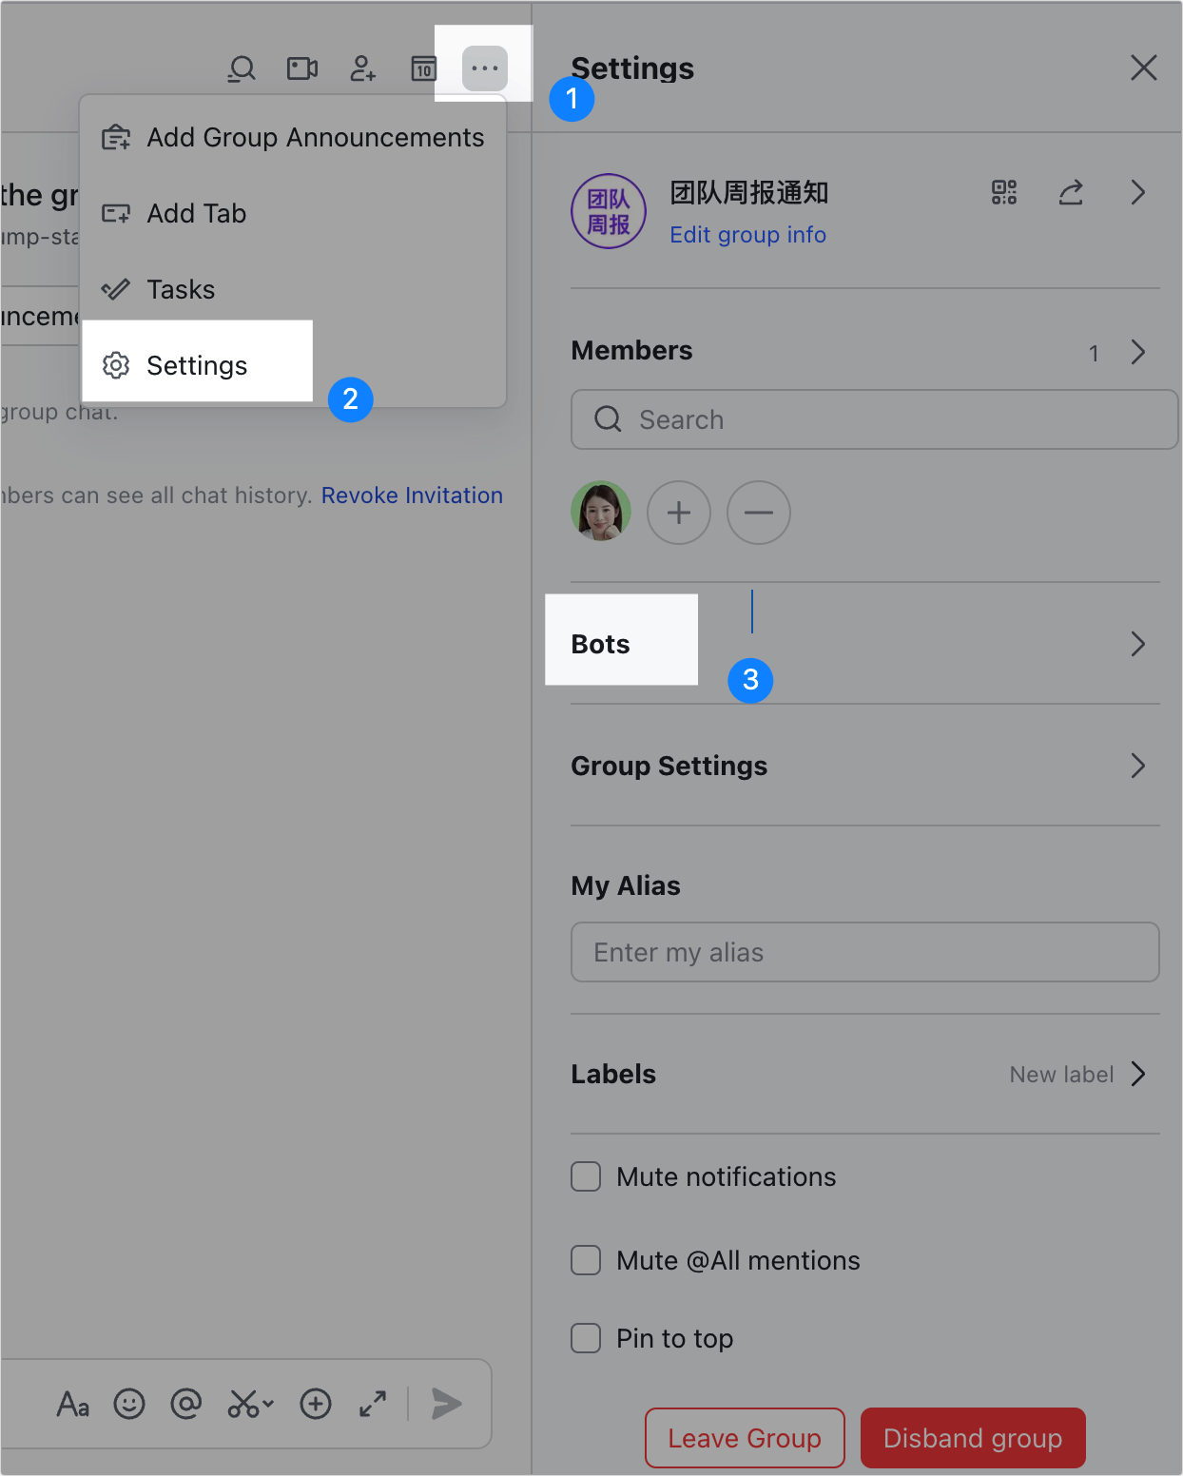Viewport: 1183px width, 1476px height.
Task: Click the Disband group button
Action: tap(973, 1438)
